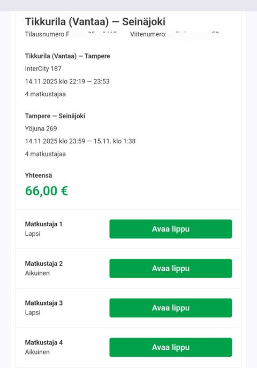The image size is (257, 368).
Task: Open ticket for Matkustaja 4
Action: (171, 347)
